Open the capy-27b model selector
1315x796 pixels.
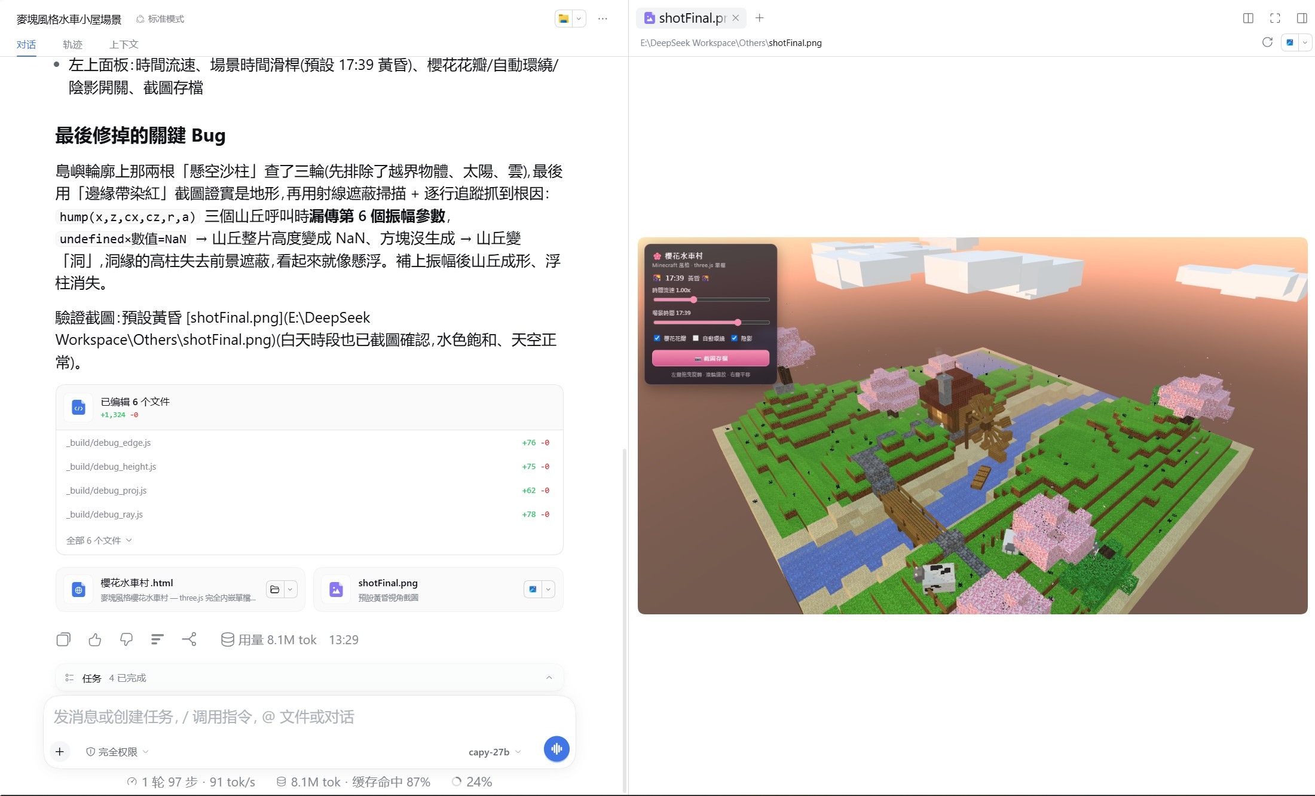pyautogui.click(x=494, y=752)
